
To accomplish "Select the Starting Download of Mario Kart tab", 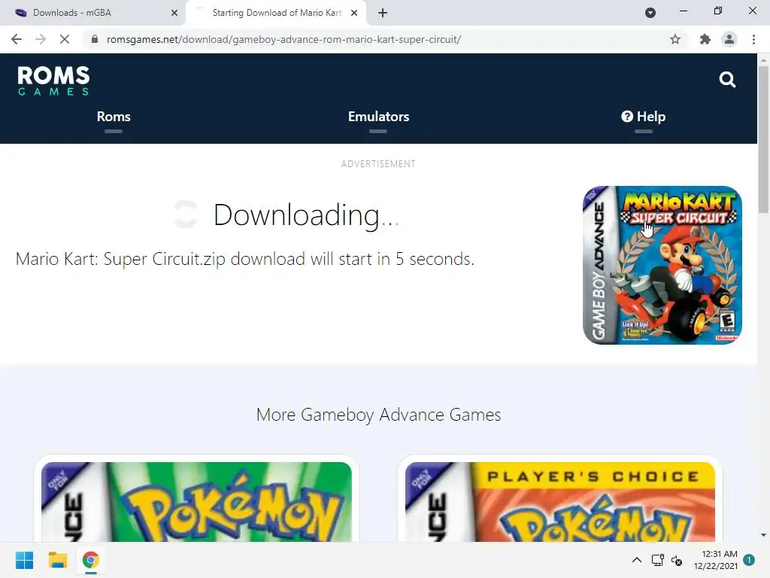I will (x=276, y=13).
